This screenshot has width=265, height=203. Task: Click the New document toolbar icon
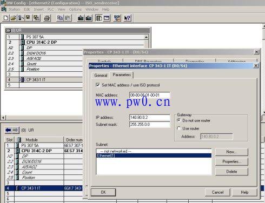[x=6, y=18]
